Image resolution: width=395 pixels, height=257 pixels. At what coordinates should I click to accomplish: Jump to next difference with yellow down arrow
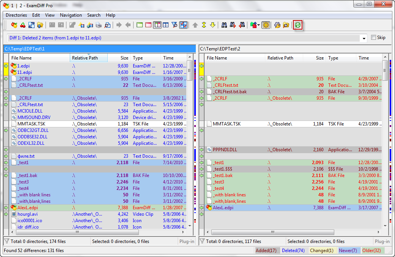pyautogui.click(x=212, y=25)
